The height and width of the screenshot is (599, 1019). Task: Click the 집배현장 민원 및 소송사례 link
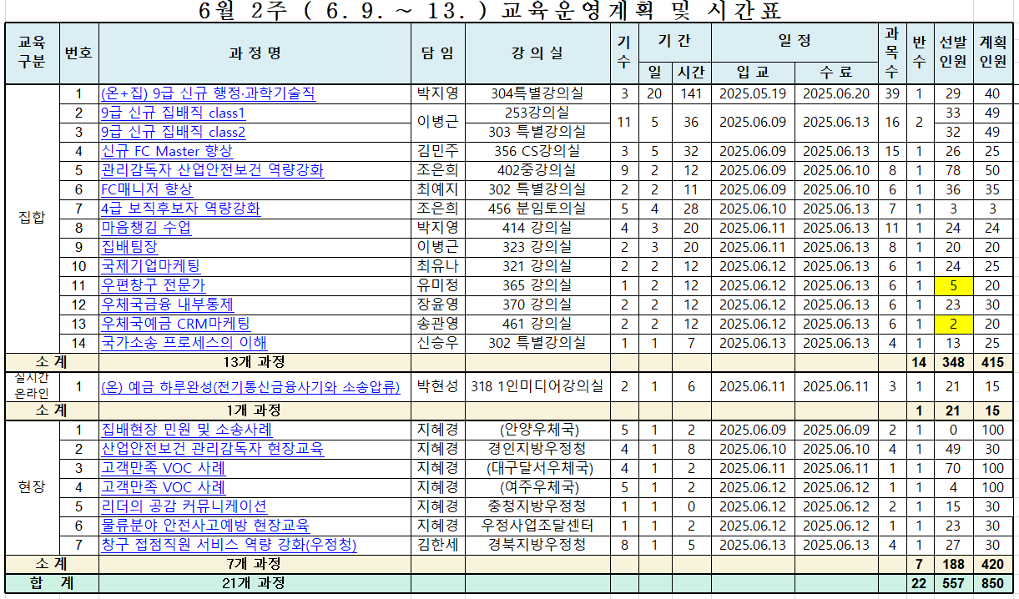(x=186, y=430)
